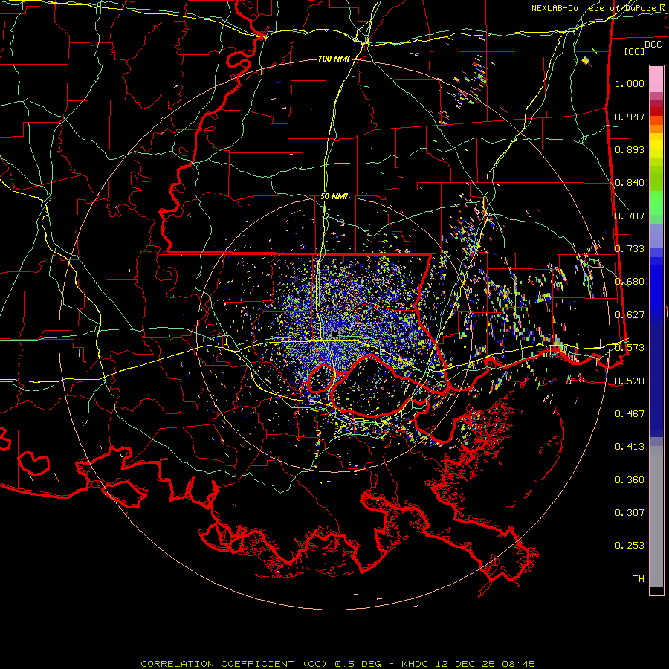Select the 0.467 legend value
Screen dimensions: 669x669
tap(630, 414)
